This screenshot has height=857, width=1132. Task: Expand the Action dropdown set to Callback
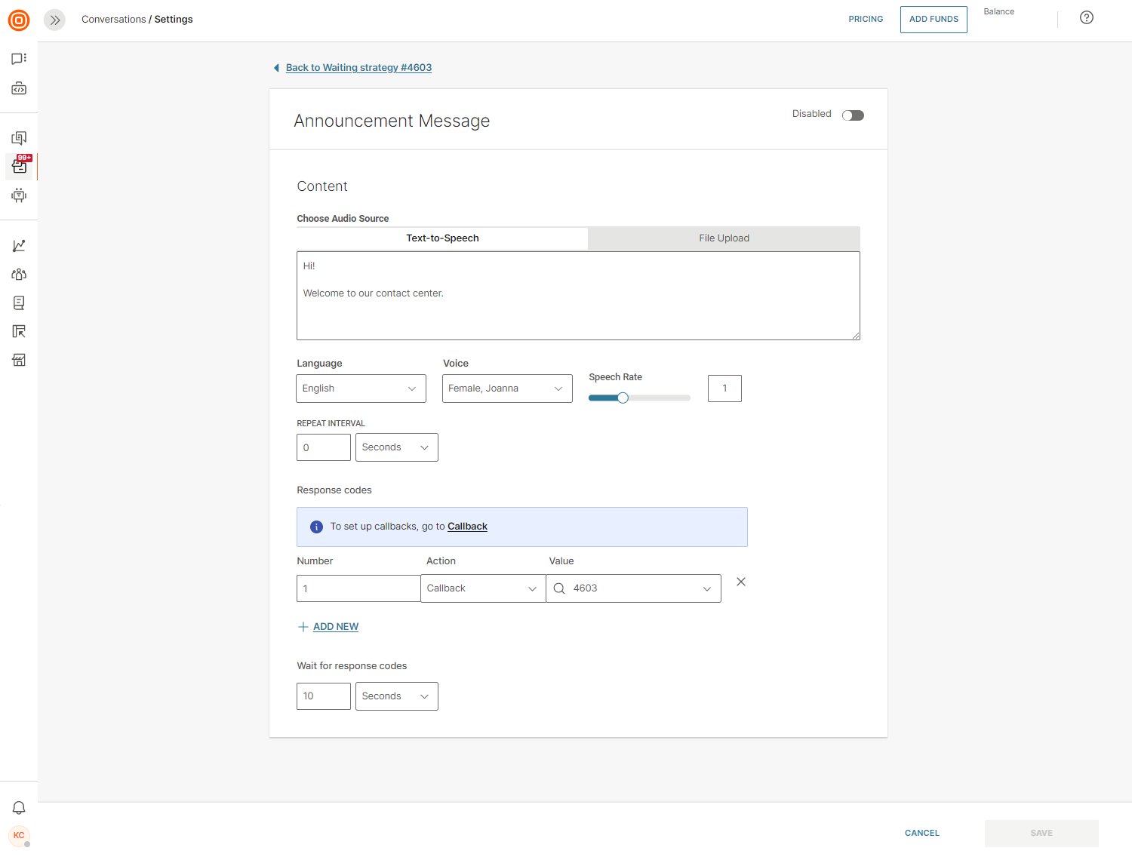[482, 588]
